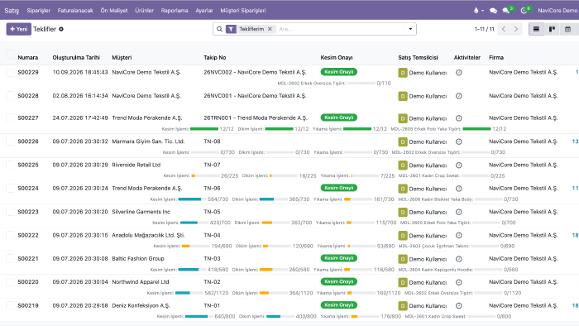
Task: Sort by the Takip No column header
Action: 215,58
